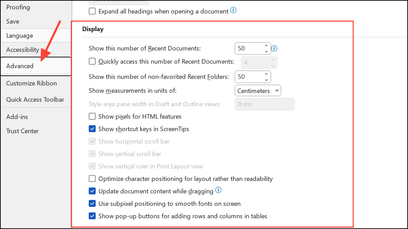Check Quickly access this number of Recent Documents
Viewport: 408px width, 229px height.
(92, 61)
